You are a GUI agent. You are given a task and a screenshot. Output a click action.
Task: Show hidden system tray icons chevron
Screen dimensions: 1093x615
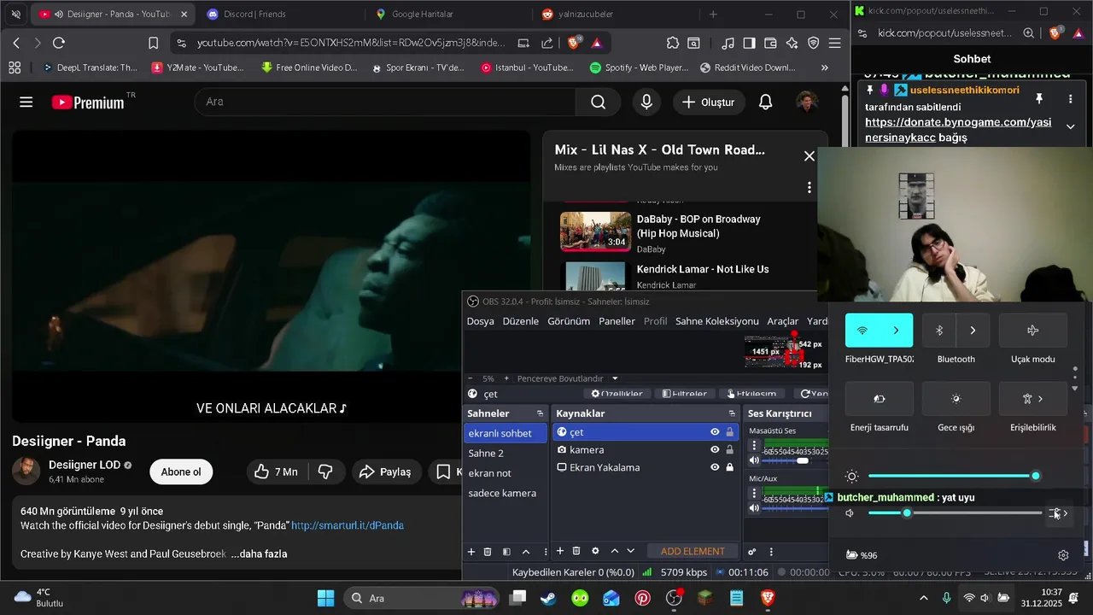tap(923, 598)
